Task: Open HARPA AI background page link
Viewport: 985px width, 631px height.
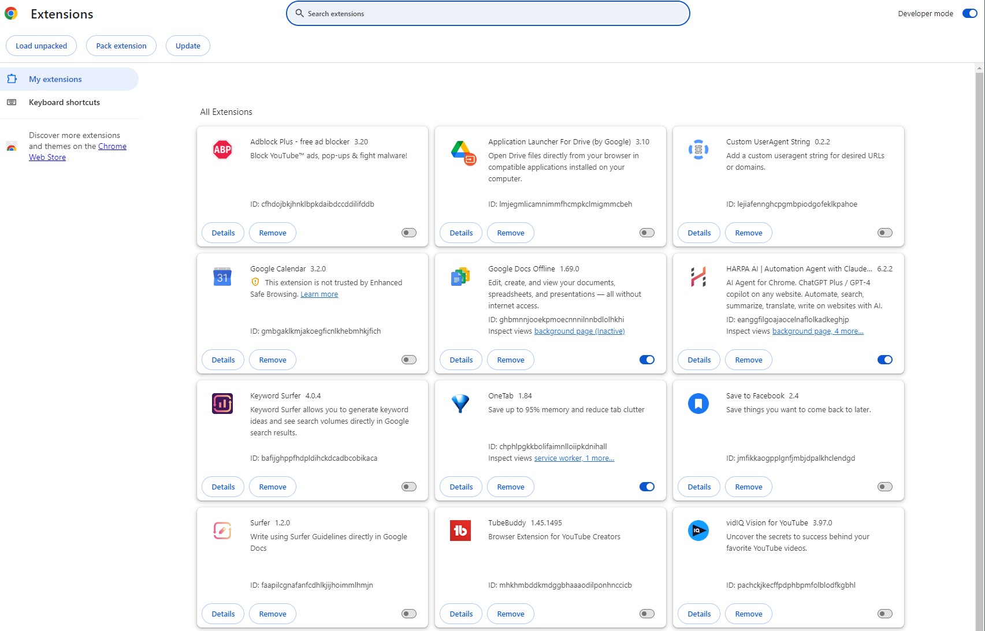Action: (x=817, y=331)
